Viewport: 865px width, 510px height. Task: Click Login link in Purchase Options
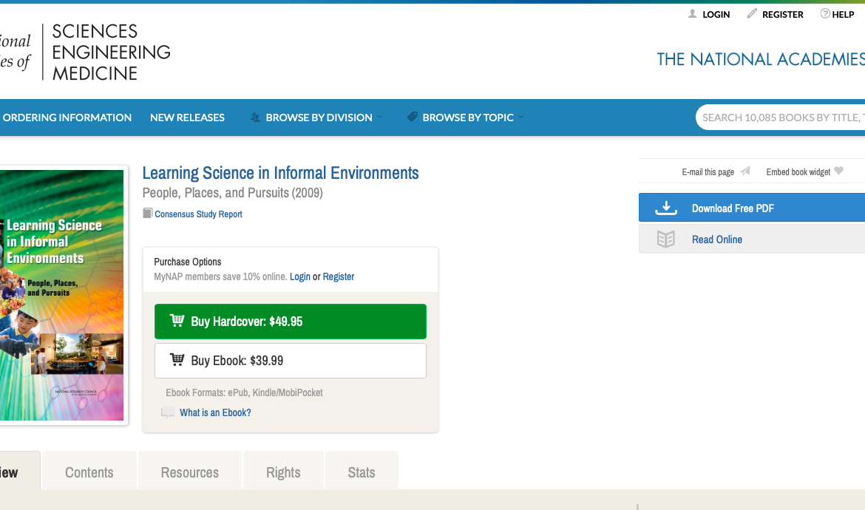point(300,276)
